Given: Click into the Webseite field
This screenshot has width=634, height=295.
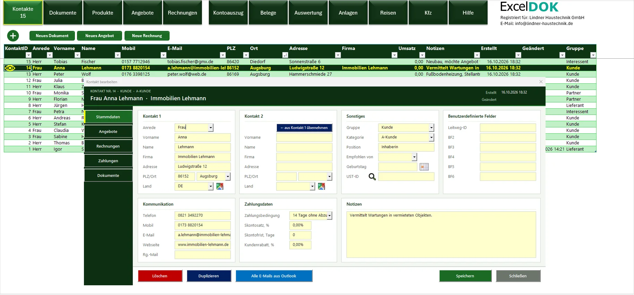Looking at the screenshot, I should coord(203,245).
